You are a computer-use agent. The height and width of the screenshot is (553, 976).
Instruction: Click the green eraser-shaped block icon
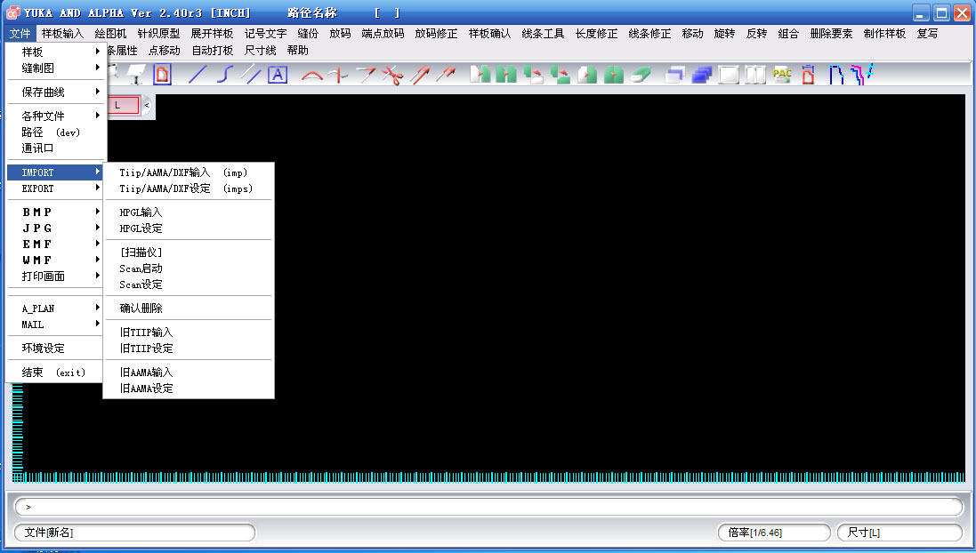[x=641, y=75]
